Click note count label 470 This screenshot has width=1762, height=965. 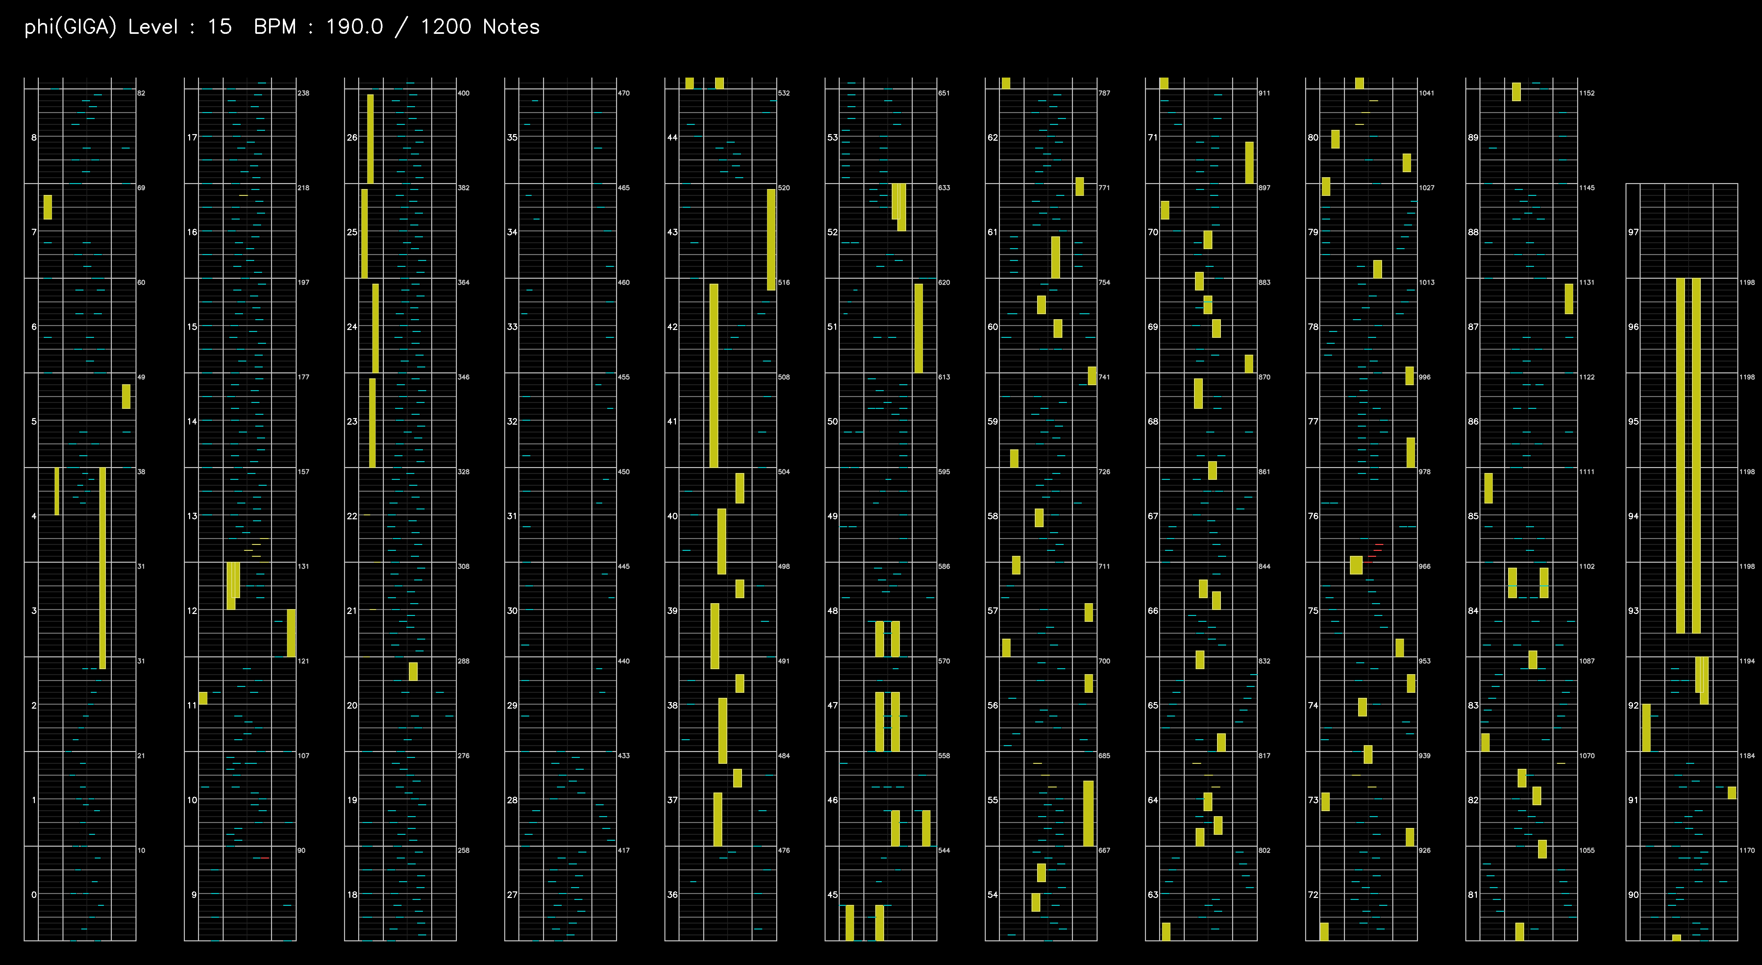pyautogui.click(x=624, y=93)
